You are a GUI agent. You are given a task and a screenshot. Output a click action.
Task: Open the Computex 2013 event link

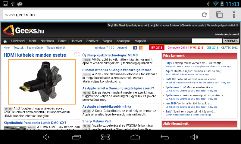click(177, 48)
